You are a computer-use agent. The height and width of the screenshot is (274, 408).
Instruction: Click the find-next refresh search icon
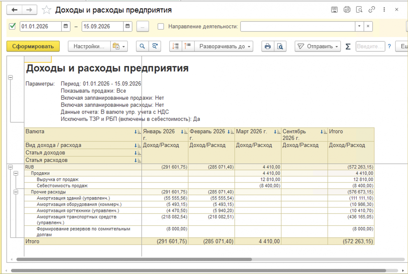tap(155, 46)
